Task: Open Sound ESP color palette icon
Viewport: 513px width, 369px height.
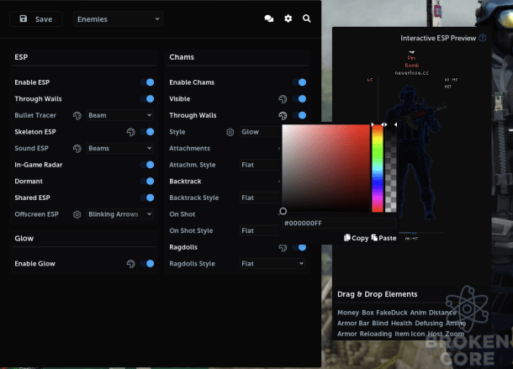Action: coord(77,149)
